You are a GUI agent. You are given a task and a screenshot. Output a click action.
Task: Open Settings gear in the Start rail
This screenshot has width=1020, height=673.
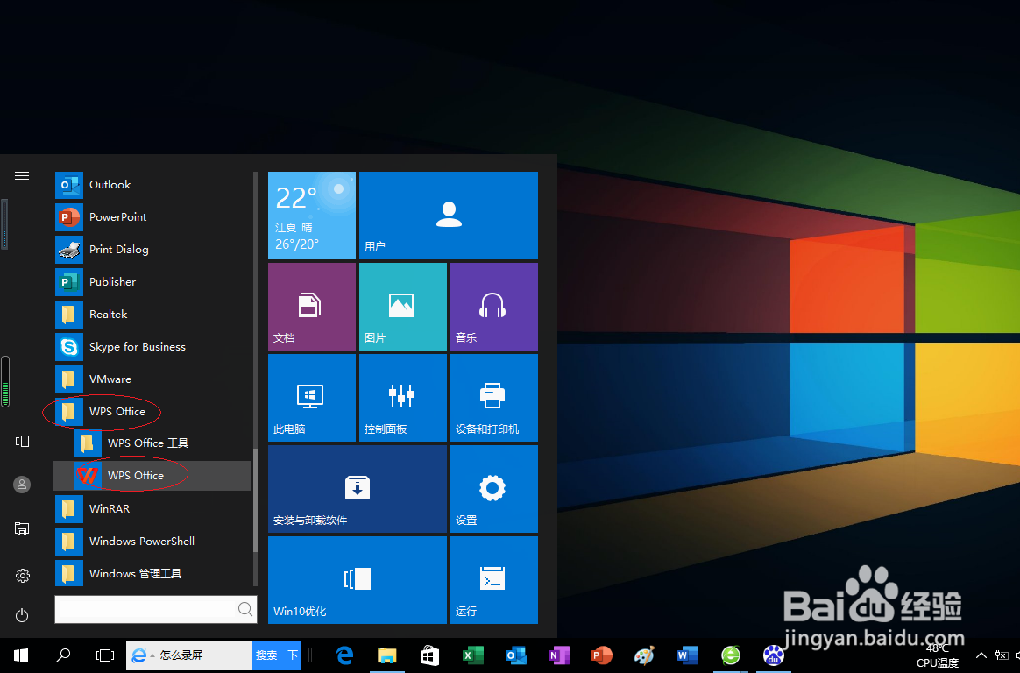point(22,576)
